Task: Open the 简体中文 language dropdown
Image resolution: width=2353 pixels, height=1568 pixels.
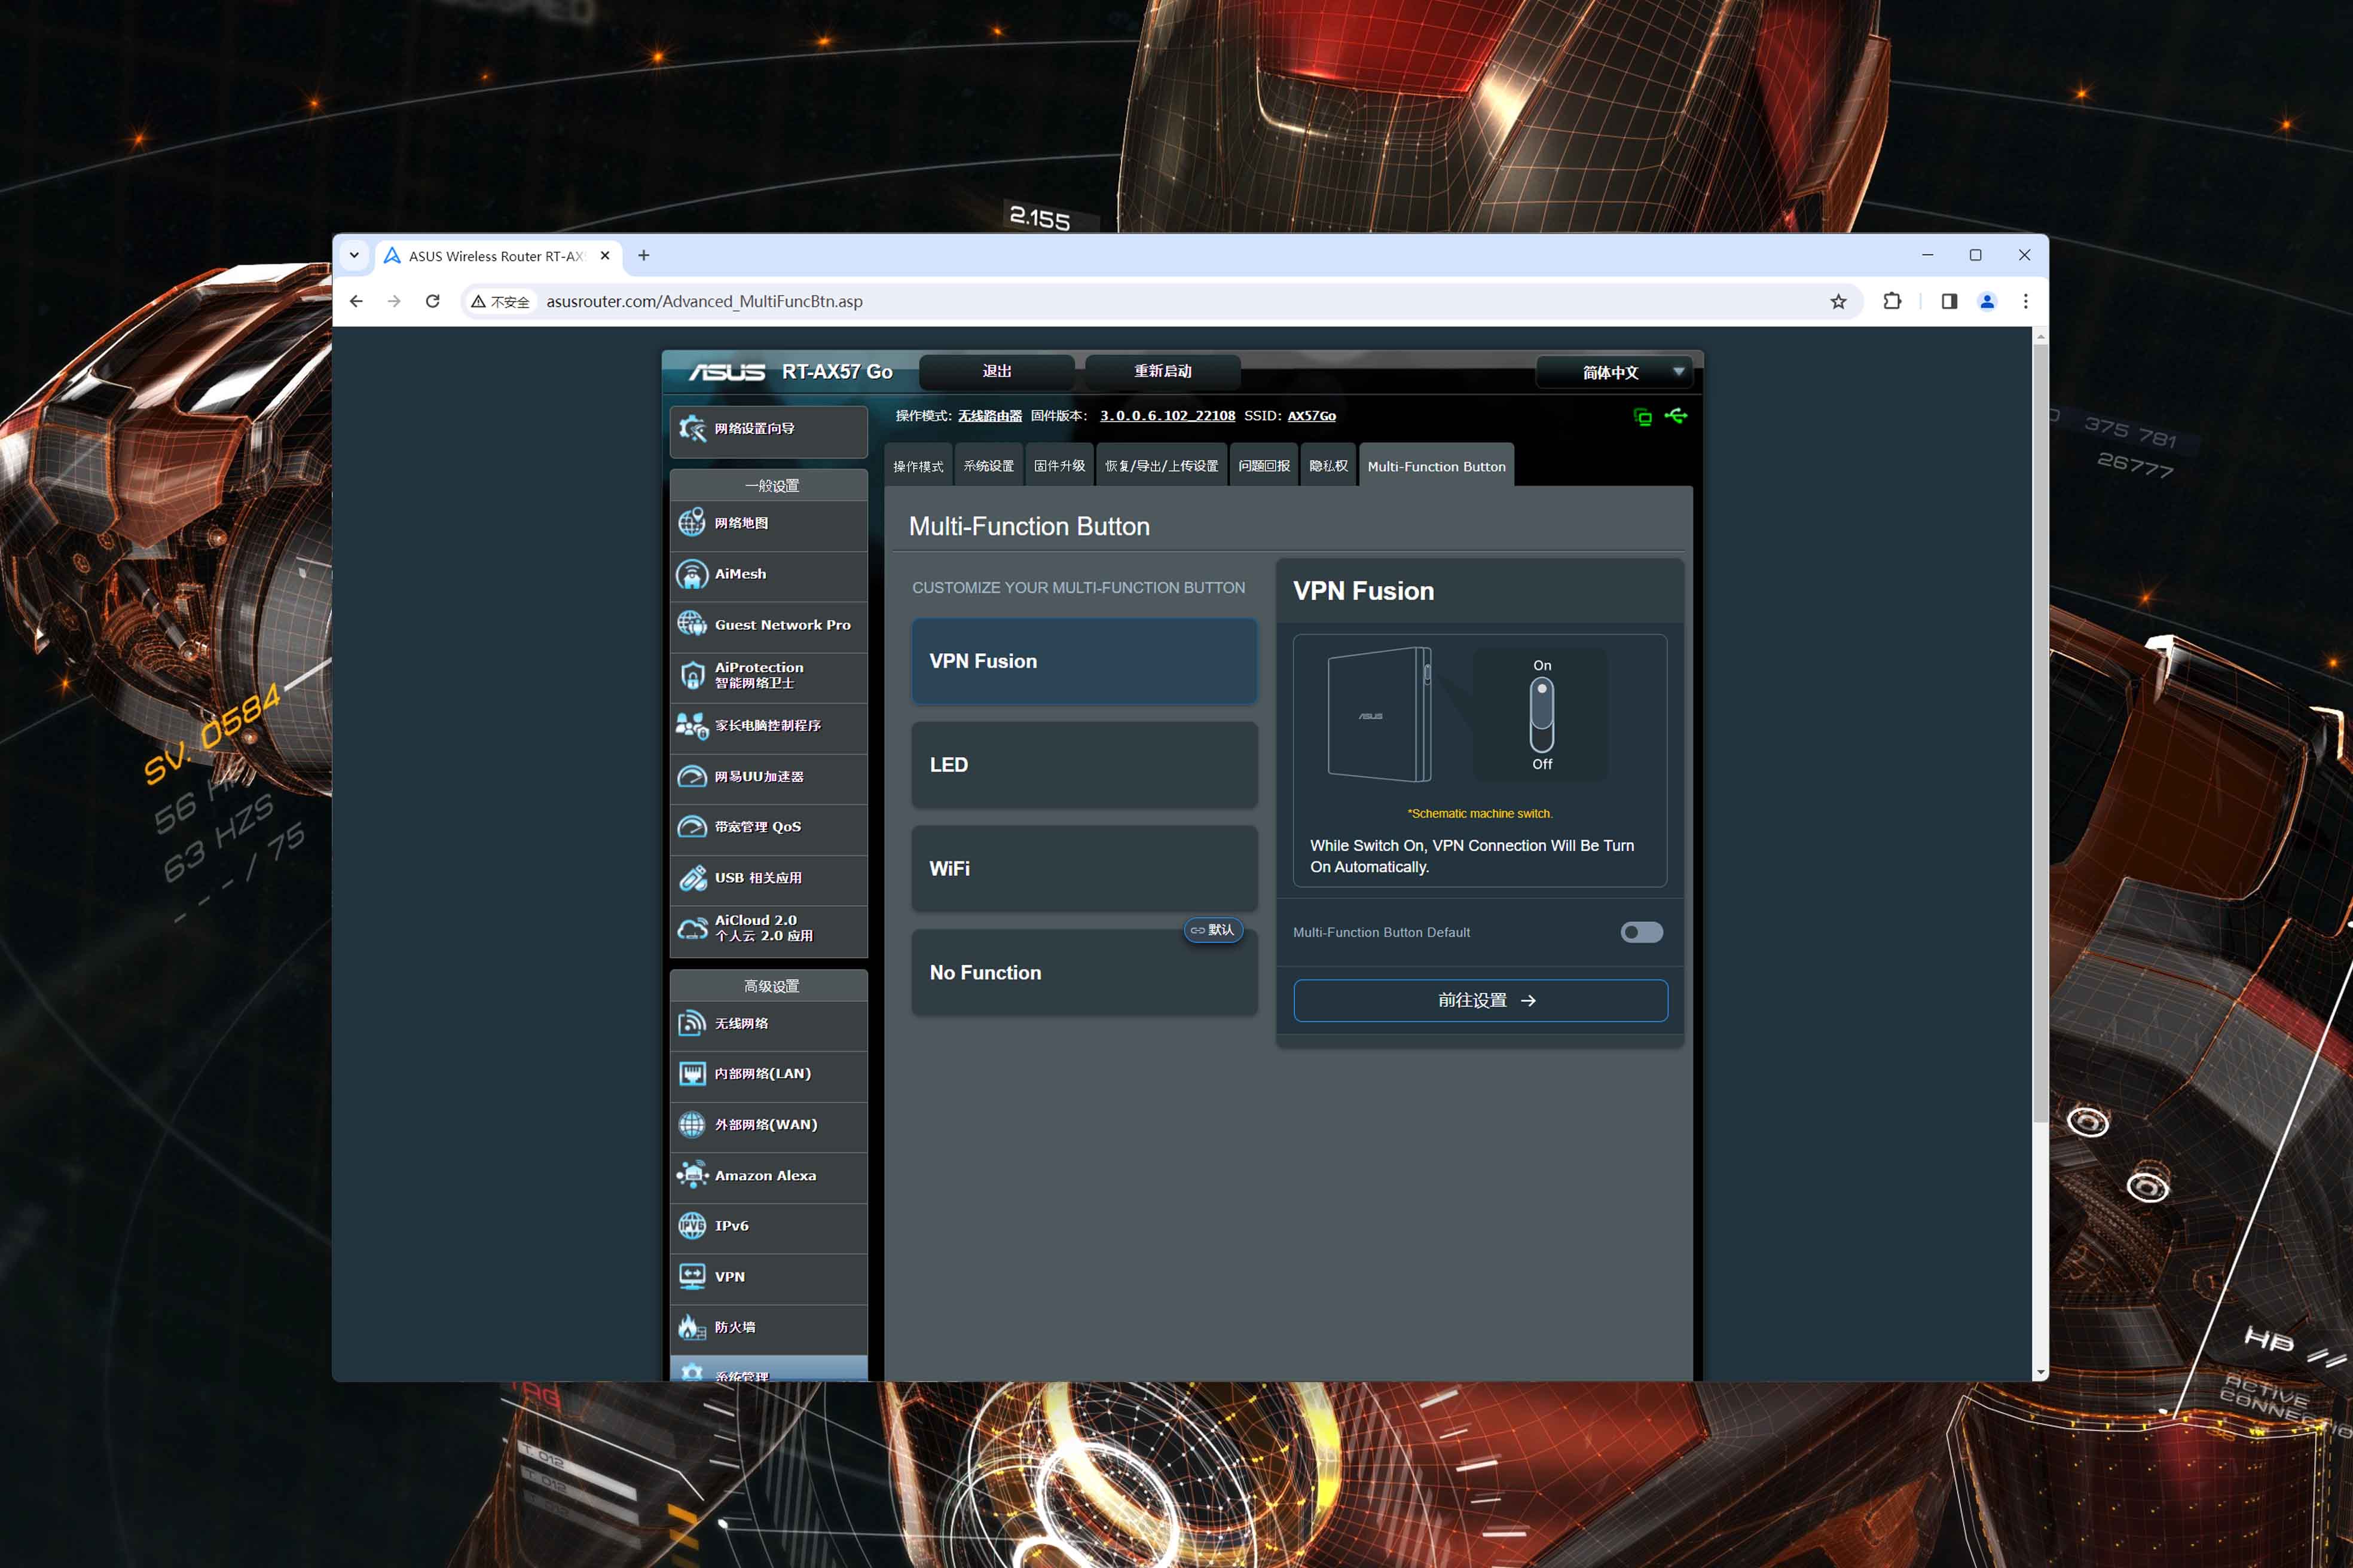Action: tap(1615, 372)
